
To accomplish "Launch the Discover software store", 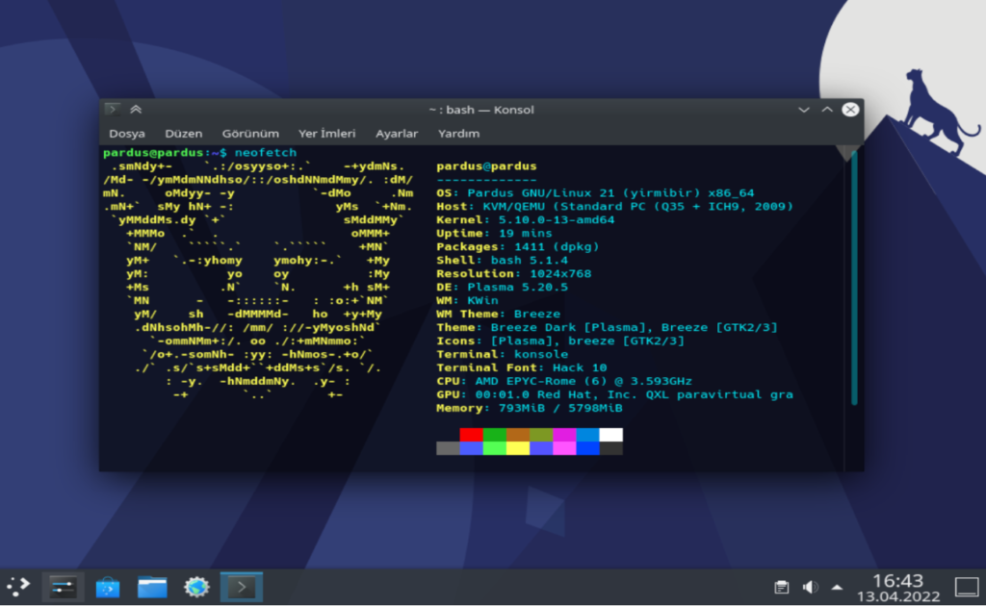I will click(108, 587).
